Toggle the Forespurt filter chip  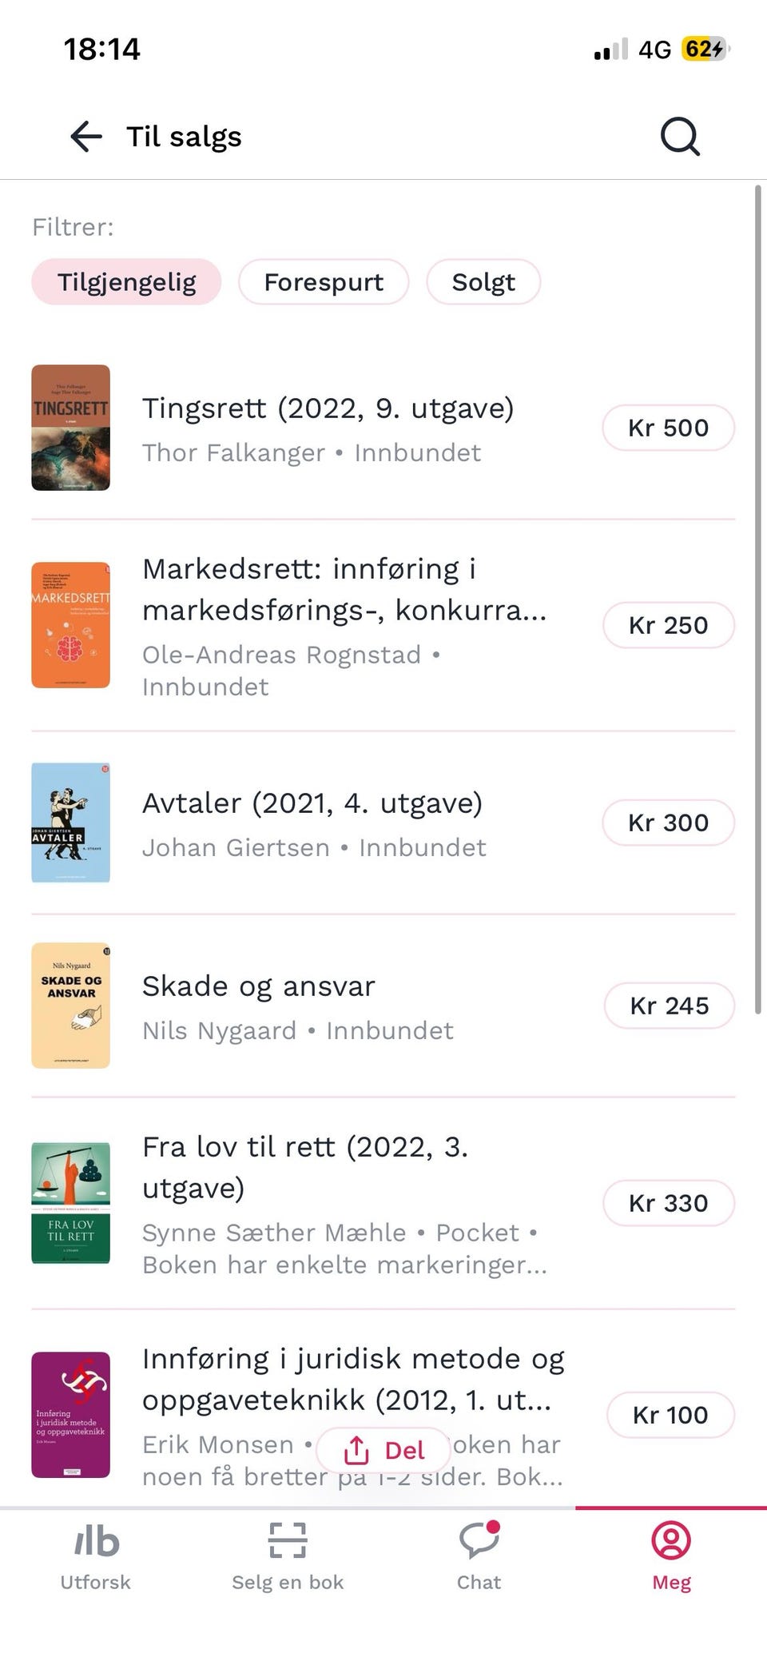pyautogui.click(x=324, y=282)
